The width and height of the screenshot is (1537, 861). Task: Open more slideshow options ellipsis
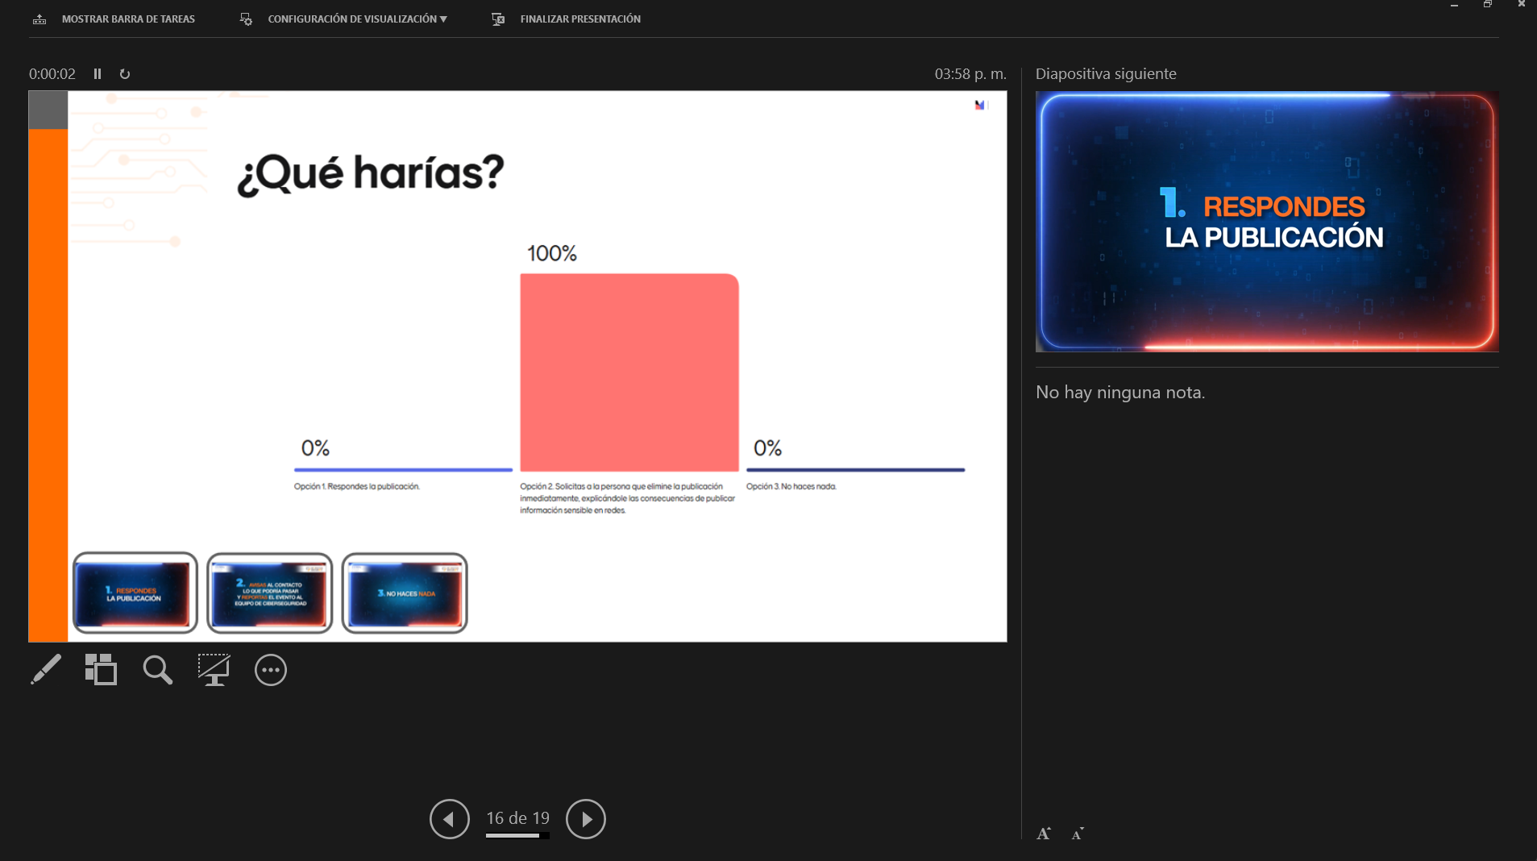(270, 669)
